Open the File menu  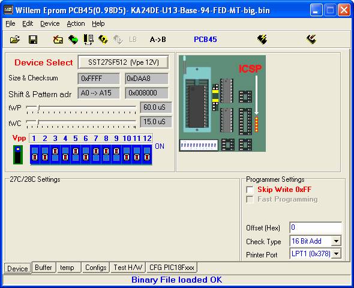pos(10,23)
